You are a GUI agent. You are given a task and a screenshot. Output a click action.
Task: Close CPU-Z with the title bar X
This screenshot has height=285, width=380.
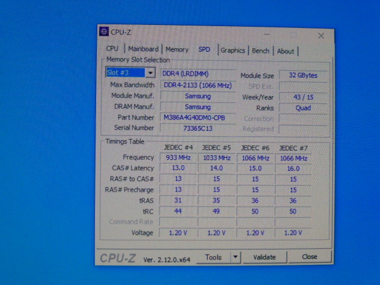coord(321,36)
